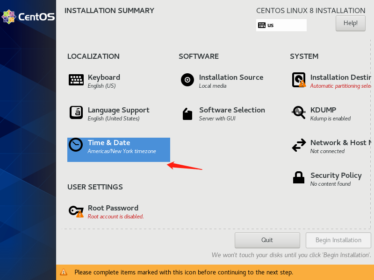Image resolution: width=374 pixels, height=280 pixels.
Task: Click 'No content found' status text
Action: pyautogui.click(x=331, y=184)
